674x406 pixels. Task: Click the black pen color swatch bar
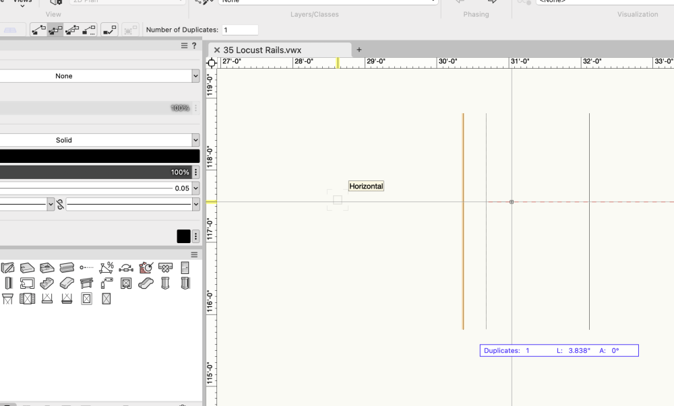click(100, 156)
